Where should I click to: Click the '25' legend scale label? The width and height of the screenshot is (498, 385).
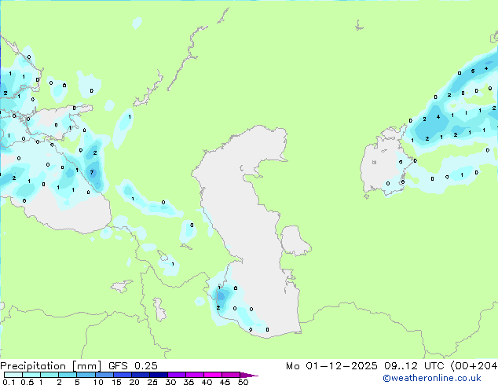point(152,382)
